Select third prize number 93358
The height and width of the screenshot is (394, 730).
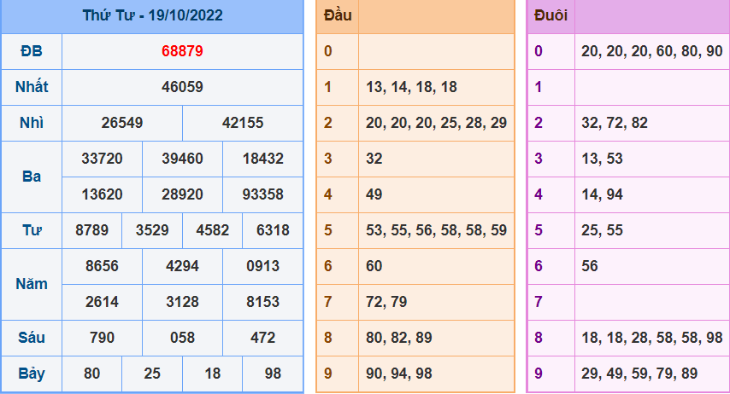[x=263, y=194]
